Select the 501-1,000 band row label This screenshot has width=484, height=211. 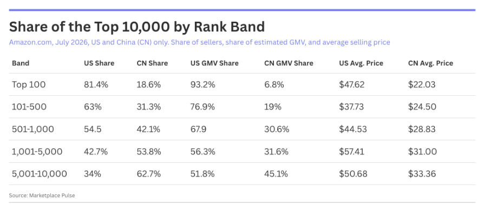pos(32,129)
